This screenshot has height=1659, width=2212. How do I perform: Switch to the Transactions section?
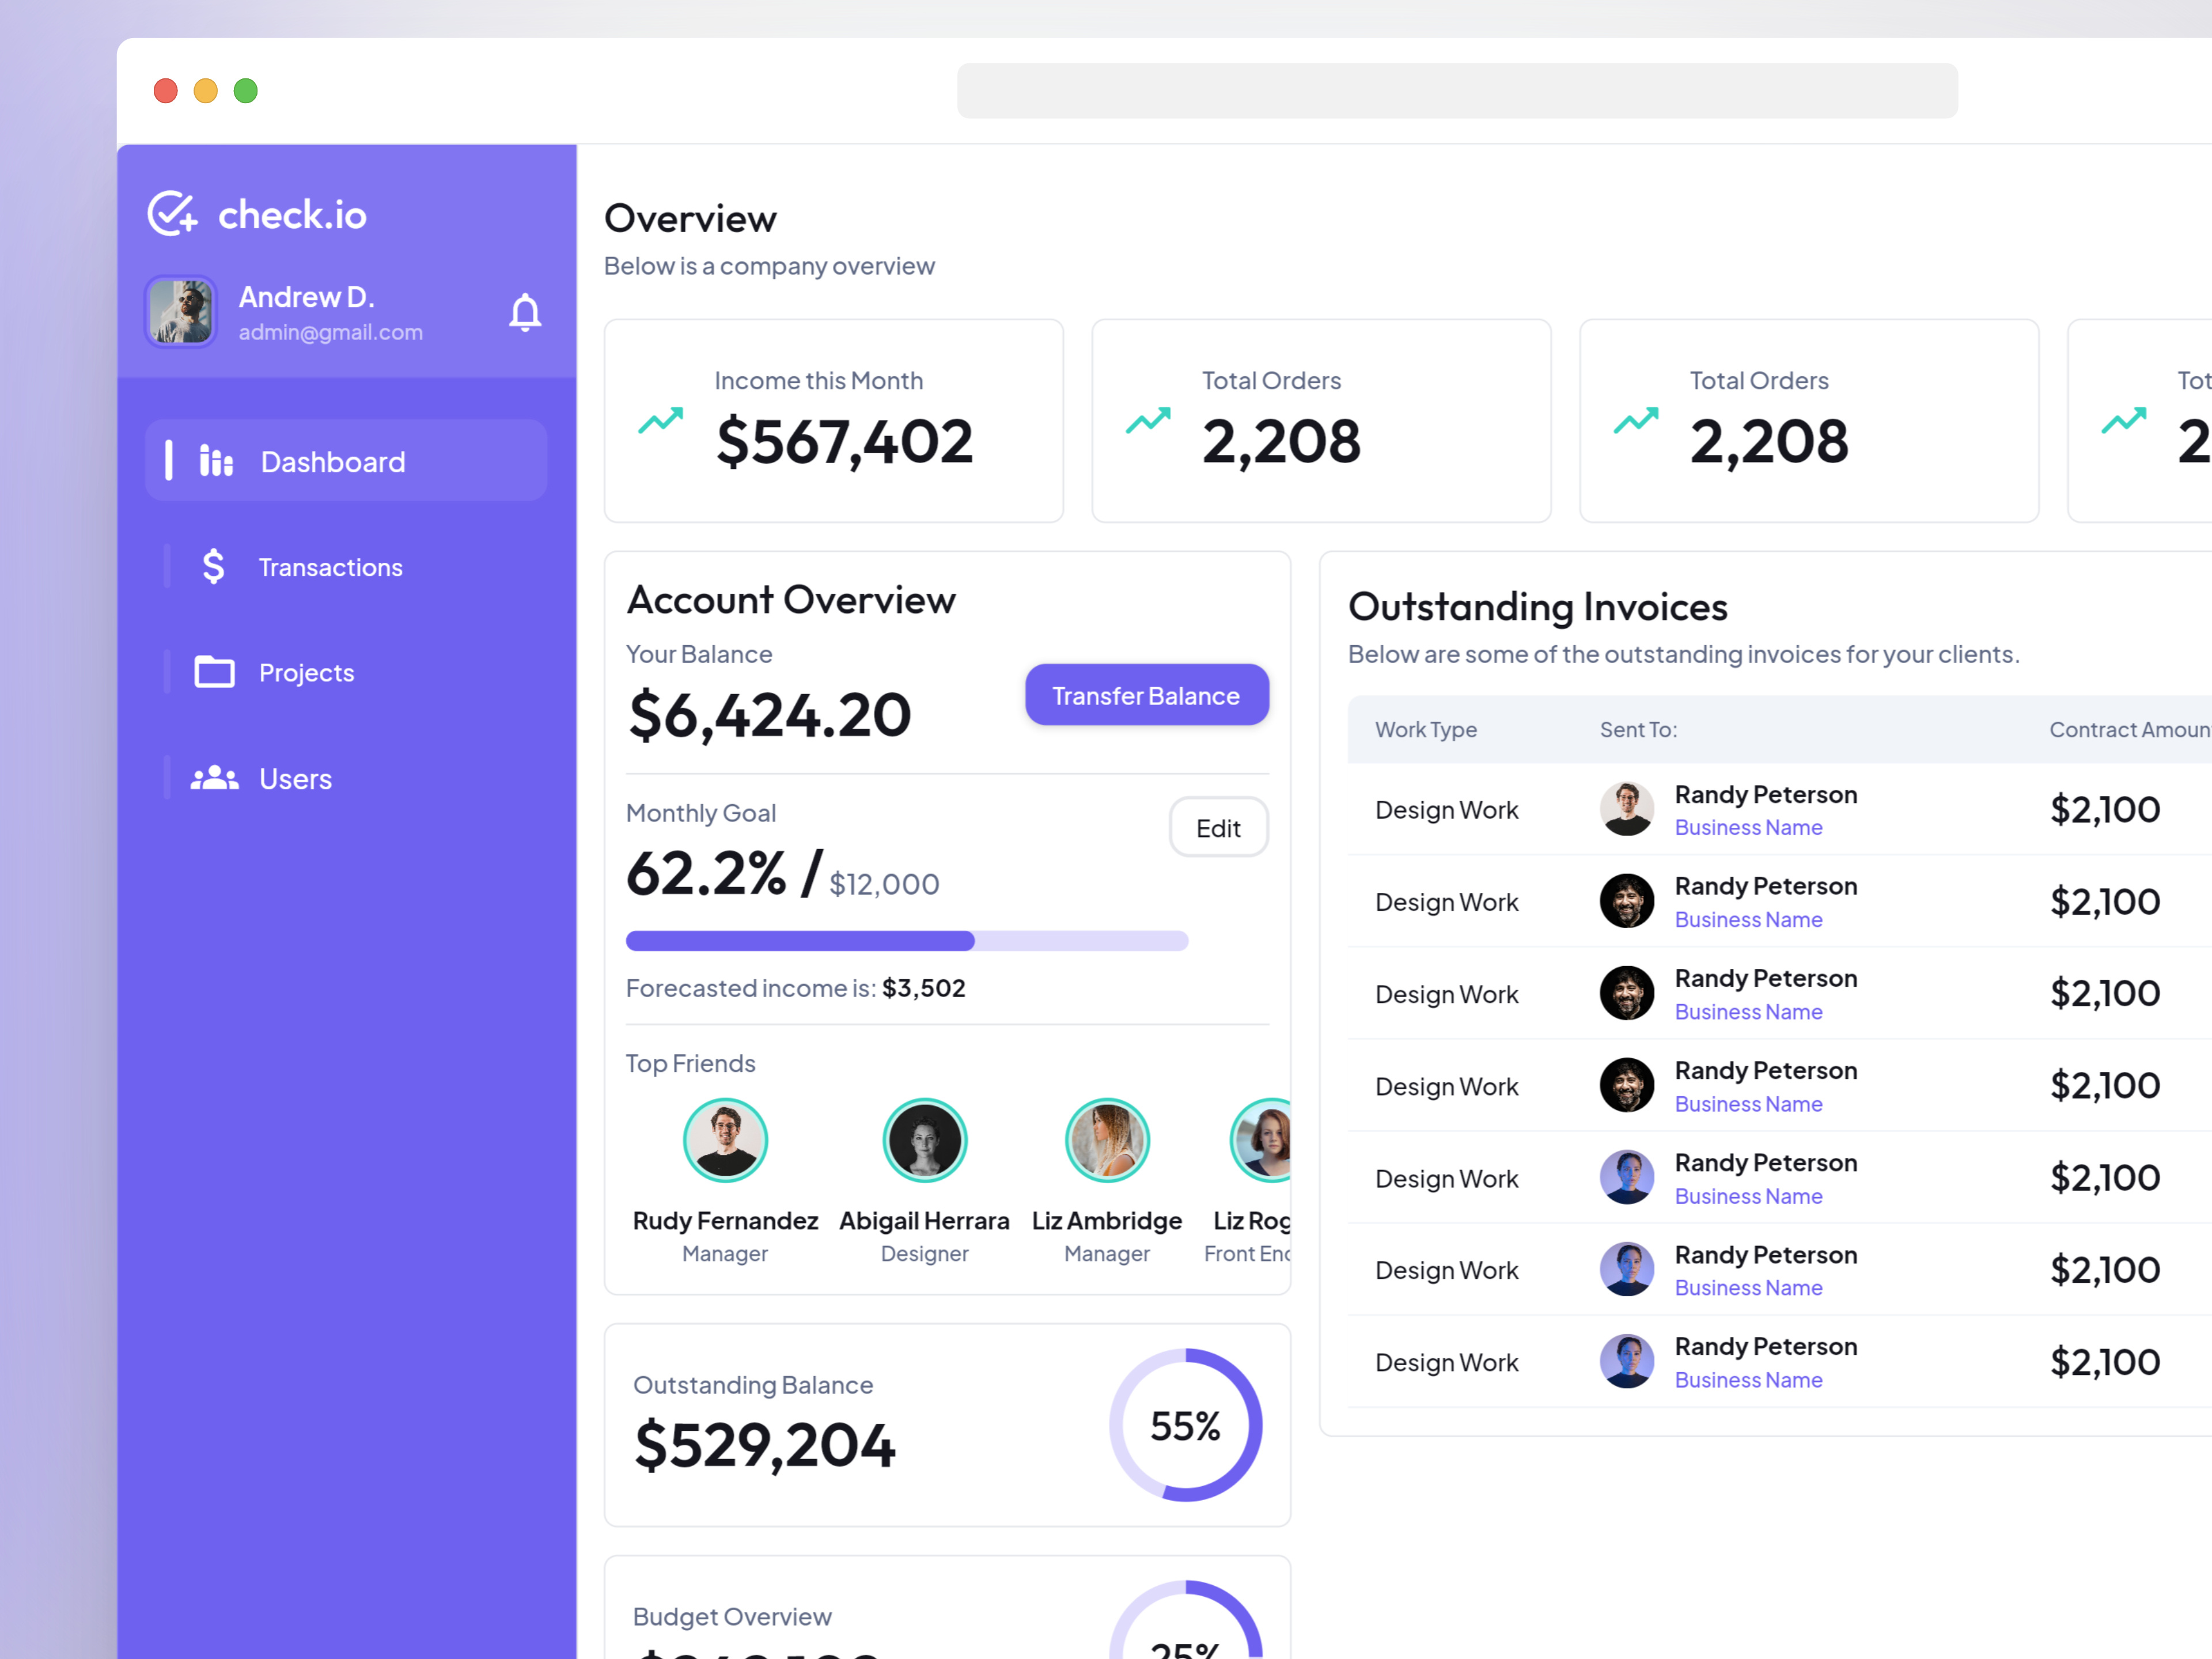click(330, 566)
